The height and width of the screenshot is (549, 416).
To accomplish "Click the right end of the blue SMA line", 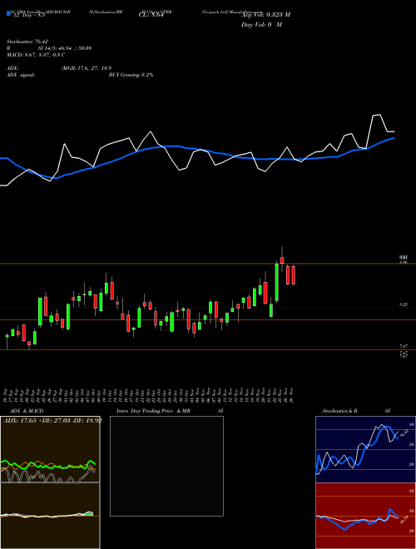I will pos(394,138).
